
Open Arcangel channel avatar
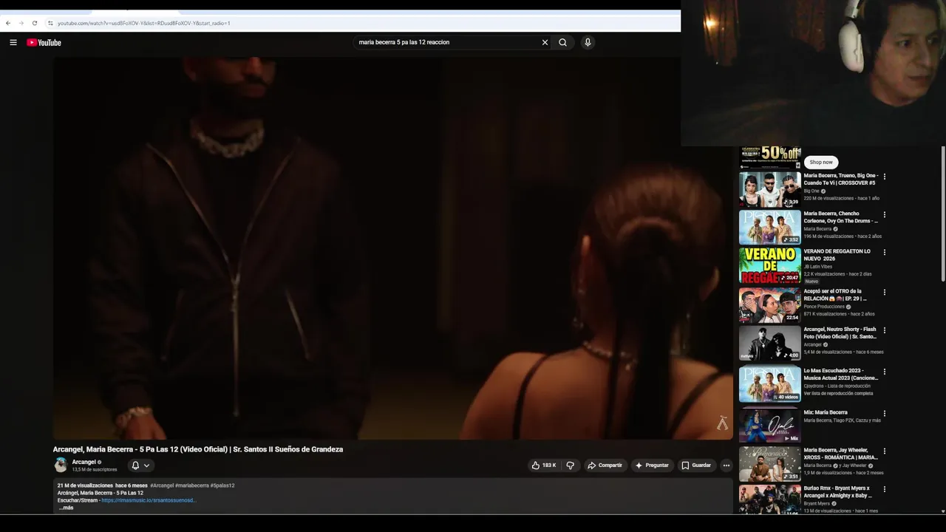61,465
